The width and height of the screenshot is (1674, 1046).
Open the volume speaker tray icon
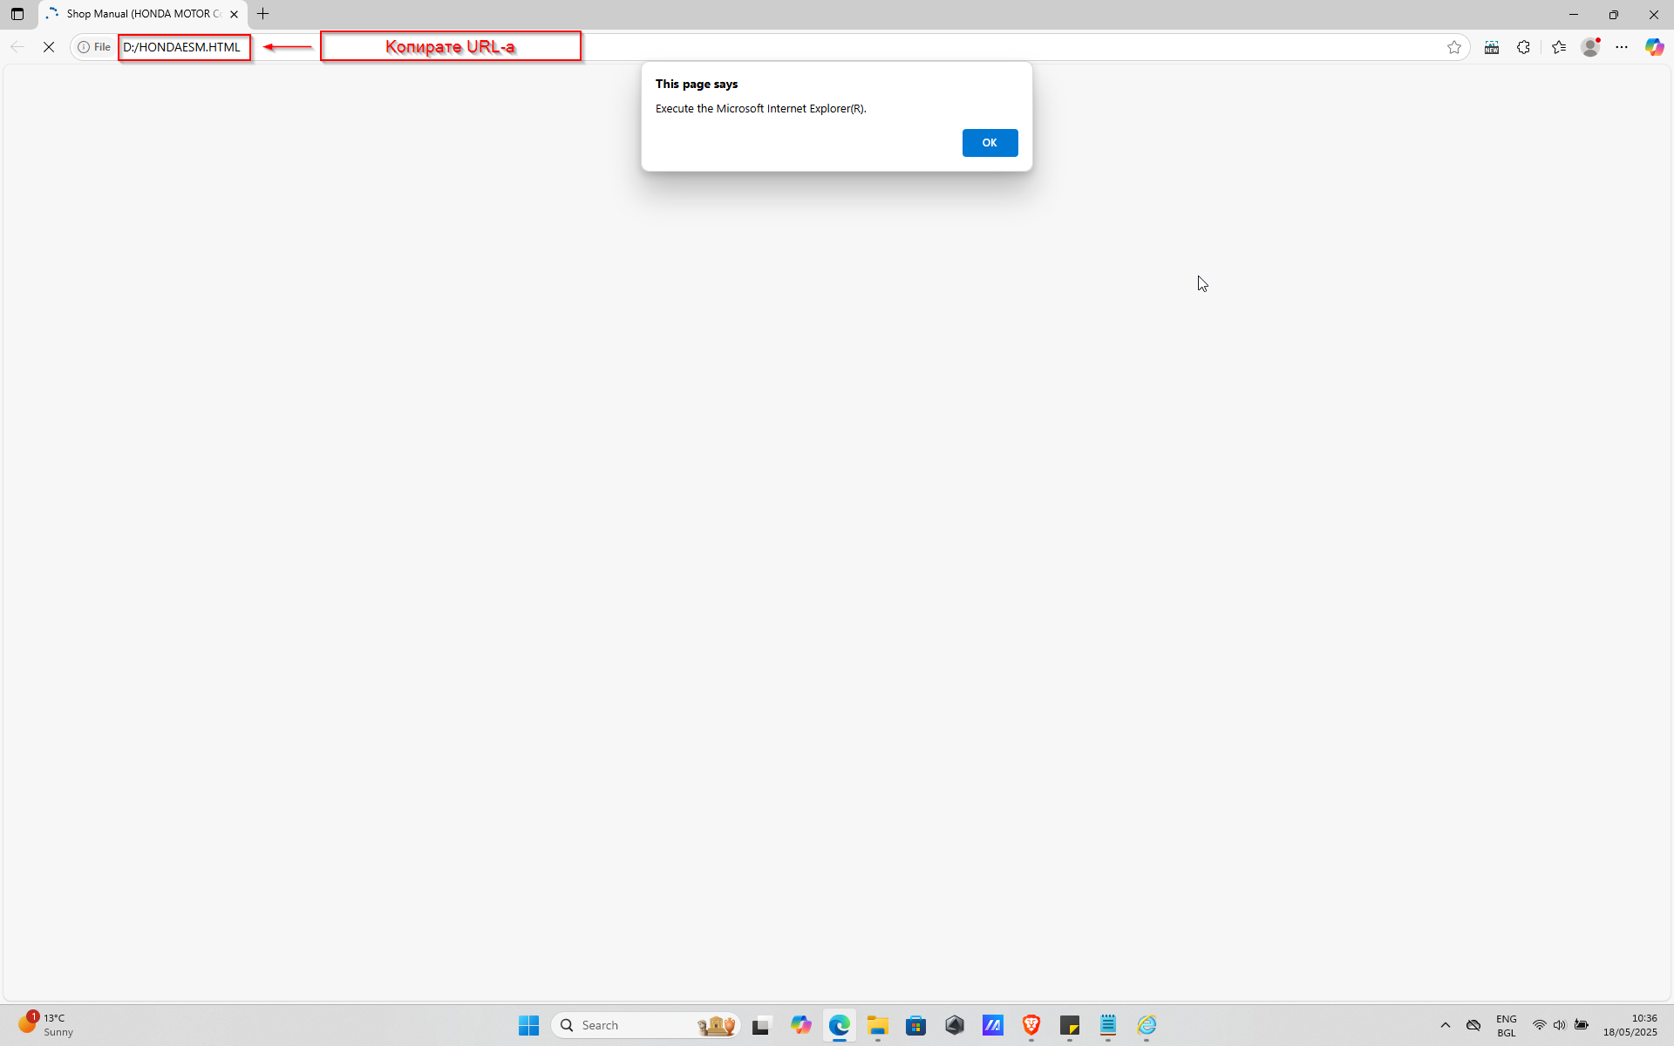click(1560, 1025)
